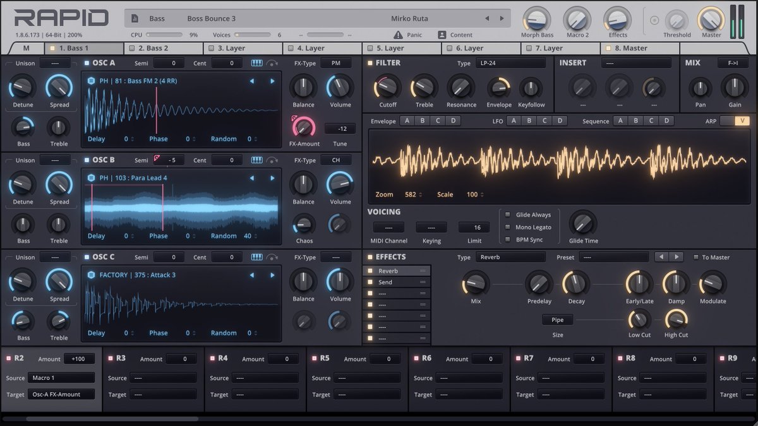This screenshot has width=758, height=426.
Task: Click the Morph Bass macro knob
Action: (537, 19)
